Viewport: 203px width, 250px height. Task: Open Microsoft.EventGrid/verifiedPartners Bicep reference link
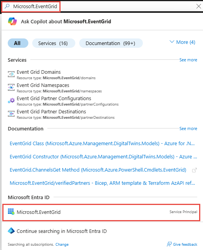click(x=102, y=183)
